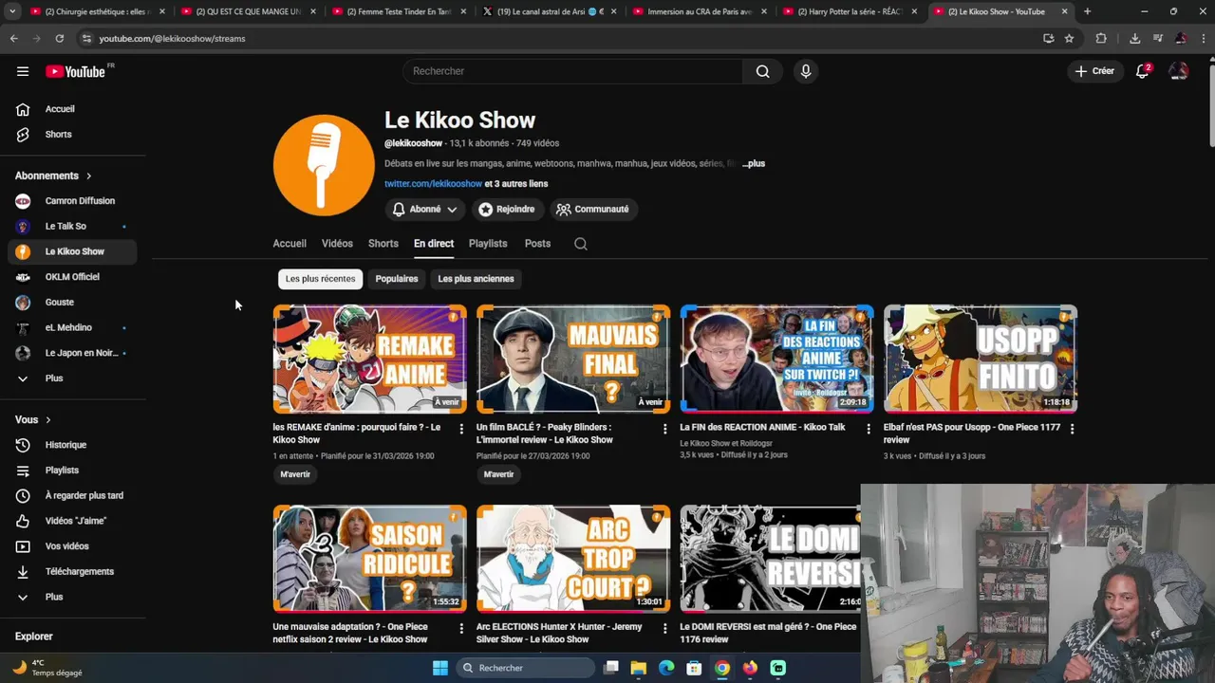Open Abonné subscription dropdown
This screenshot has height=683, width=1215.
(424, 209)
